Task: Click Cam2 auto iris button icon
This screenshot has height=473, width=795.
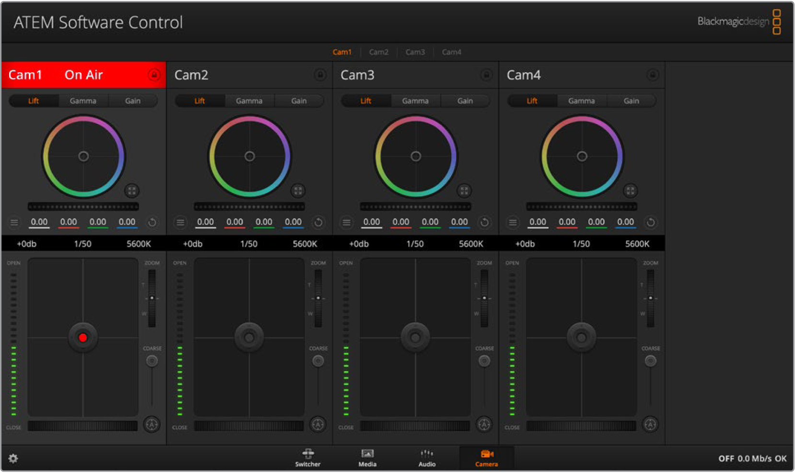Action: point(318,424)
